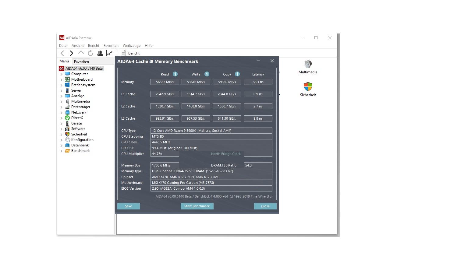The width and height of the screenshot is (468, 263).
Task: Maximize the AIDA64 Extreme window
Action: [316, 38]
